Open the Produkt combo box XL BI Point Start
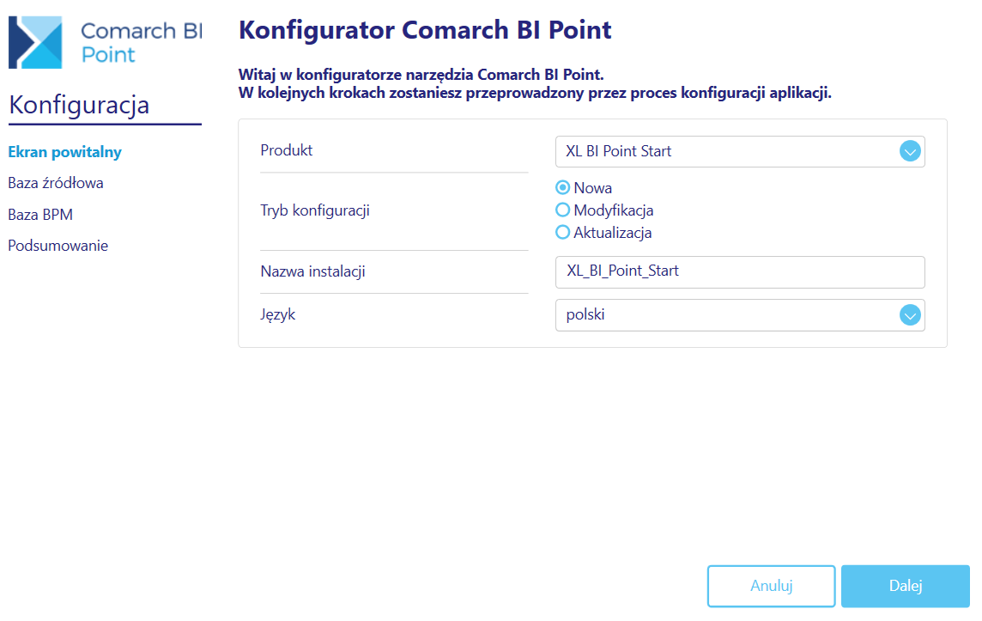 coord(740,152)
